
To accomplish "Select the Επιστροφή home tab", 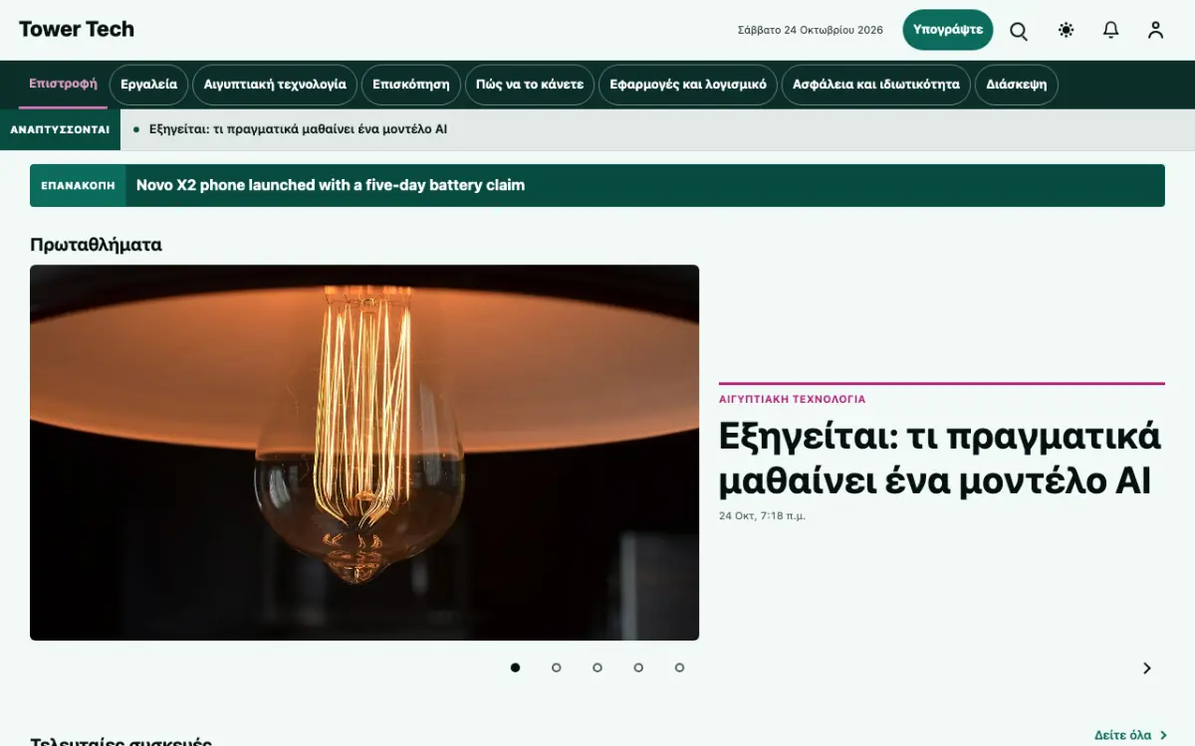I will 63,85.
